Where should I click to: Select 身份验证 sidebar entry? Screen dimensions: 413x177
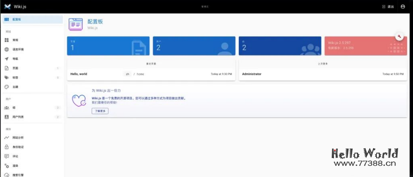coord(32,147)
